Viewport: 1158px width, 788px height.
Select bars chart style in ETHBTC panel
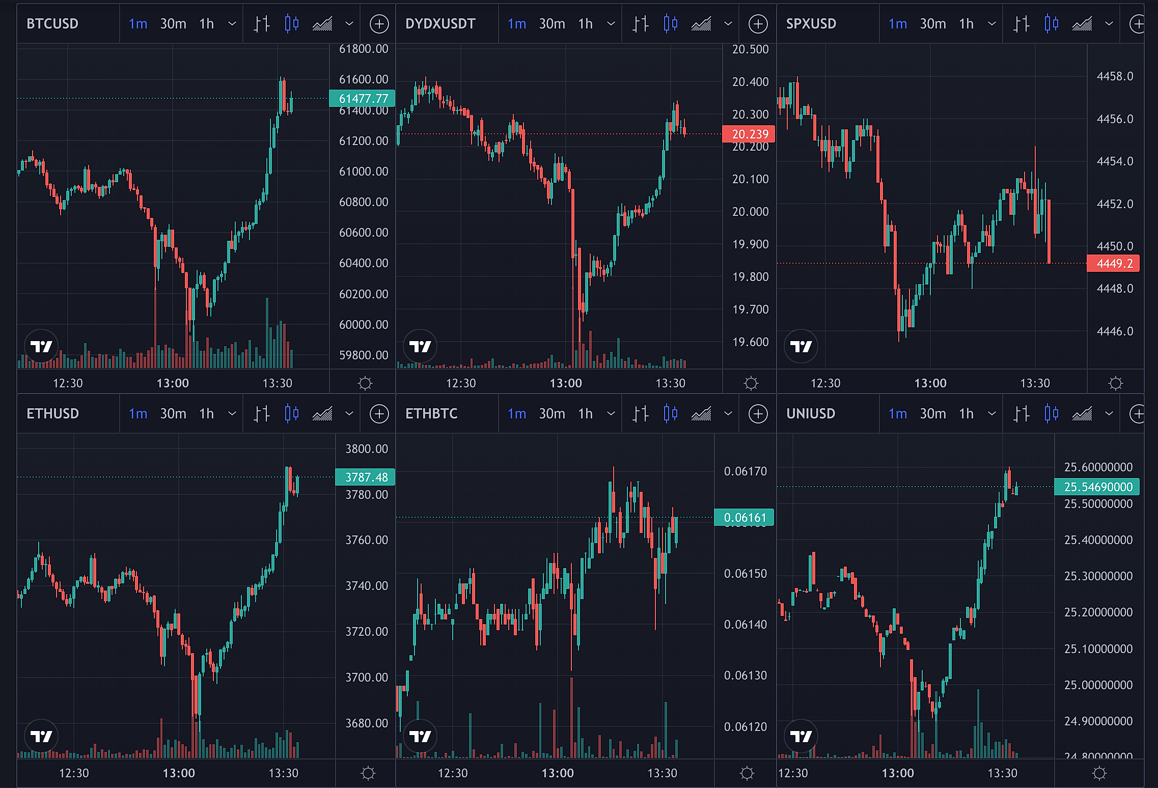tap(641, 414)
